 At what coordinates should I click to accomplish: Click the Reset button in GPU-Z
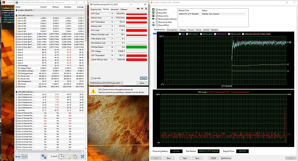(144, 78)
